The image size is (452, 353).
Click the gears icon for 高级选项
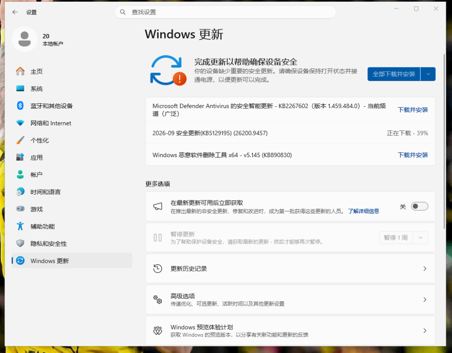(158, 300)
